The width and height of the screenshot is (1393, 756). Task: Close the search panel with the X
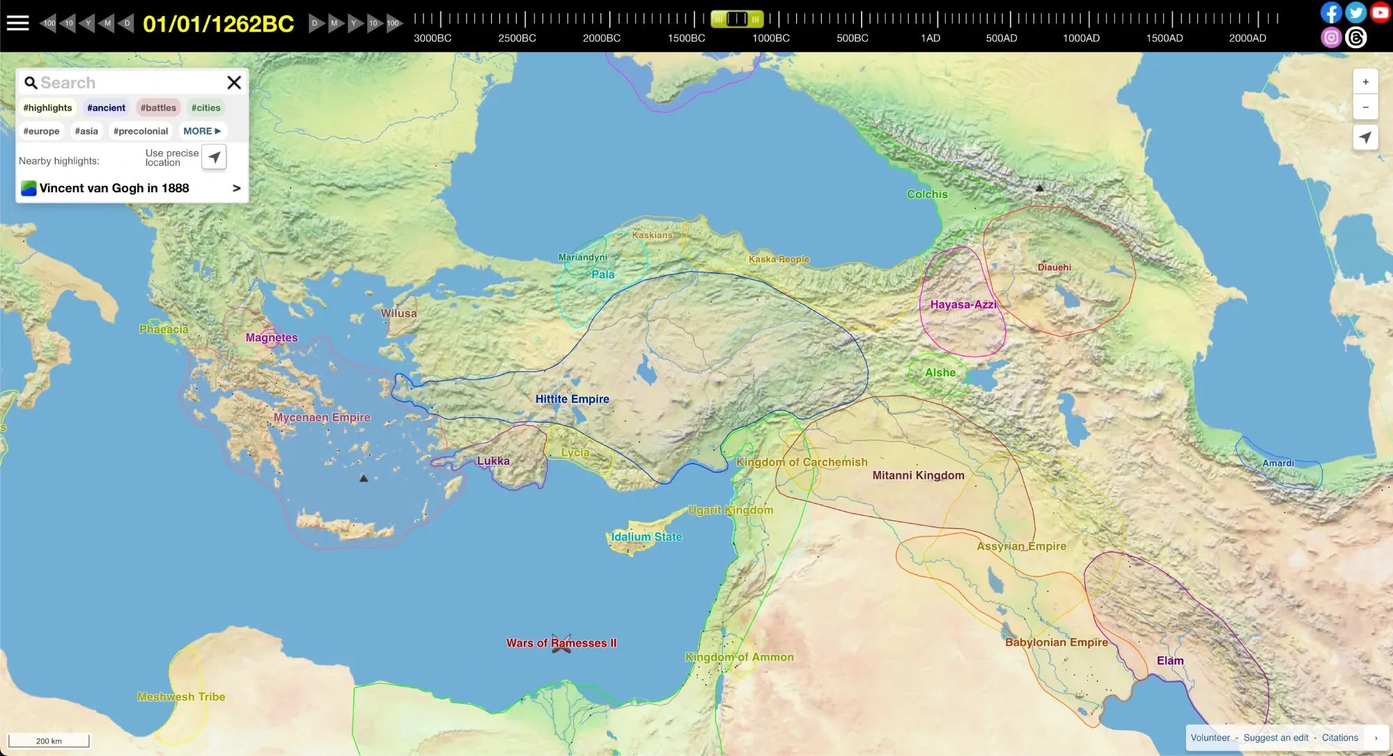pos(234,83)
